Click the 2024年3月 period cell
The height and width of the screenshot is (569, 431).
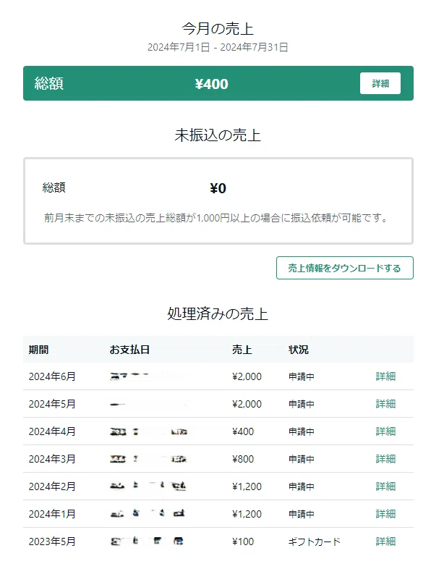point(52,459)
